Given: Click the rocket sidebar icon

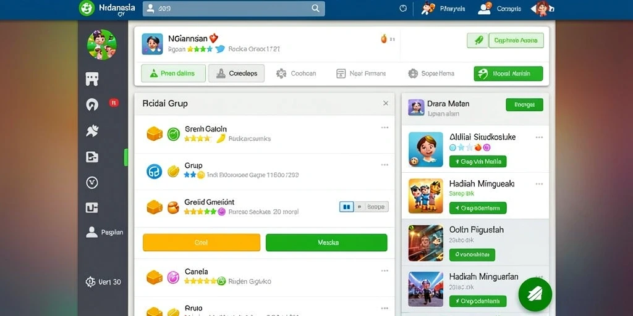Looking at the screenshot, I should point(92,131).
